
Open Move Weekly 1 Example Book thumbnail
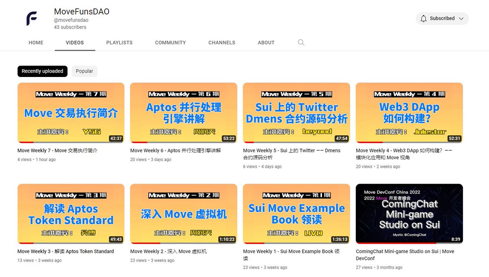coord(297,214)
